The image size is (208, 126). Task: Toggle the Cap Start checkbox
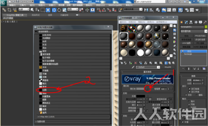189,89
